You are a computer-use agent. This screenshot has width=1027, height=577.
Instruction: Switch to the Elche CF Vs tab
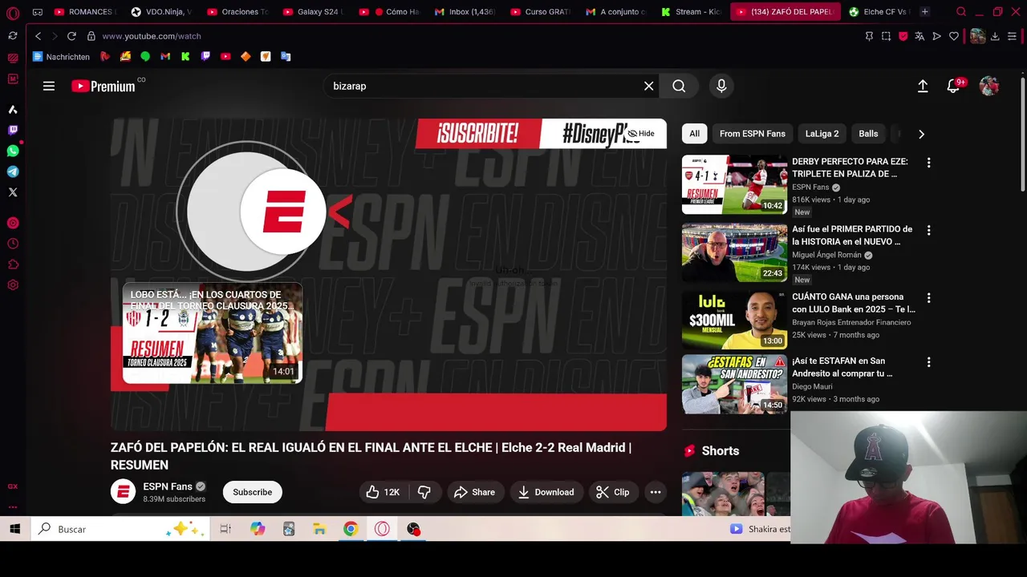click(x=879, y=12)
